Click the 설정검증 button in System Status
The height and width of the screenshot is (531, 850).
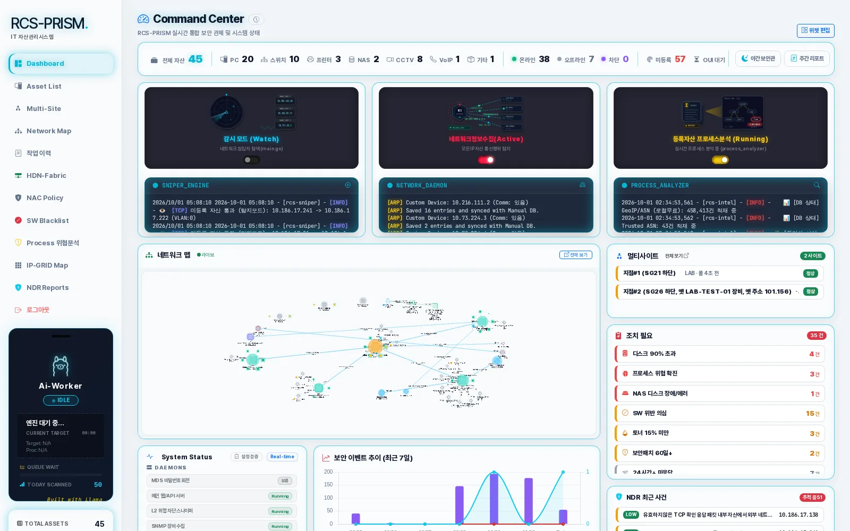246,457
